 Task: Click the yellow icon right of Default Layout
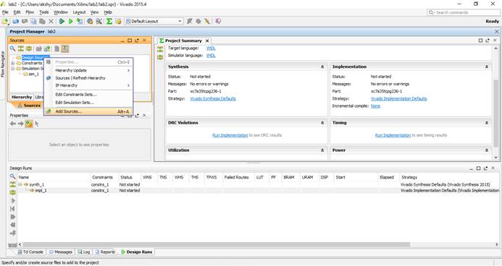[x=119, y=22]
